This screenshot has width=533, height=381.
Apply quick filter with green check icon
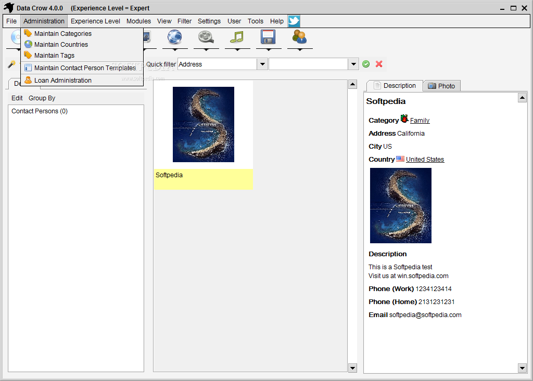pos(366,64)
